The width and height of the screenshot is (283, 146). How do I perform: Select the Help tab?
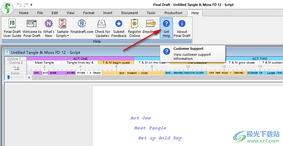coord(195,13)
